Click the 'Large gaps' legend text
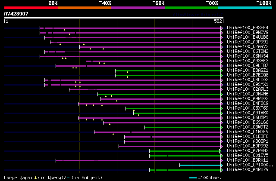This screenshot has height=181, width=276. pos(18,178)
